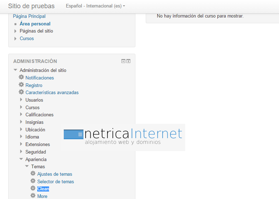Click the gear icon beside More

tap(33, 196)
